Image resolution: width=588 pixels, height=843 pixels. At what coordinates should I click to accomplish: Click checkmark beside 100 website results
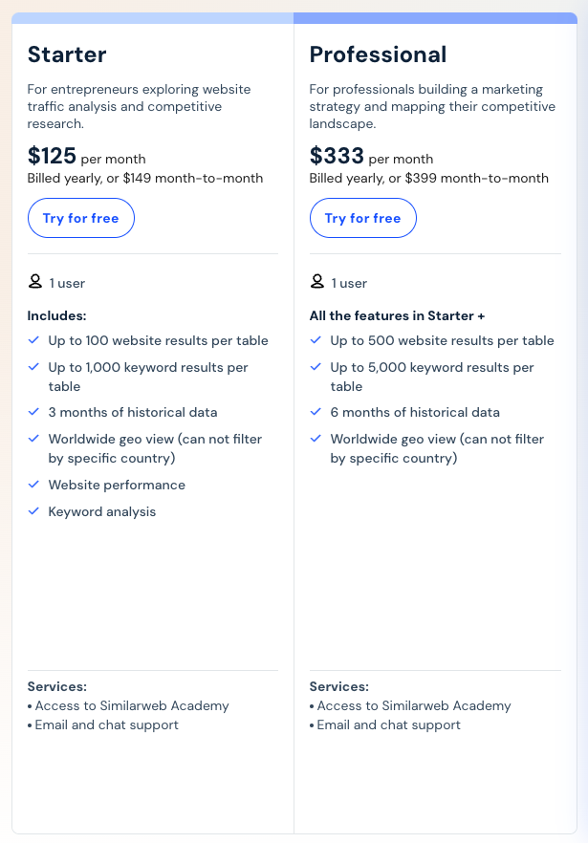coord(34,340)
